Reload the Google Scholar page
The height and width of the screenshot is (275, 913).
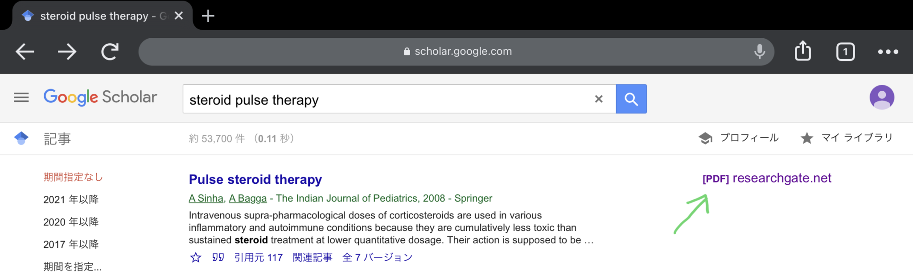(x=110, y=52)
